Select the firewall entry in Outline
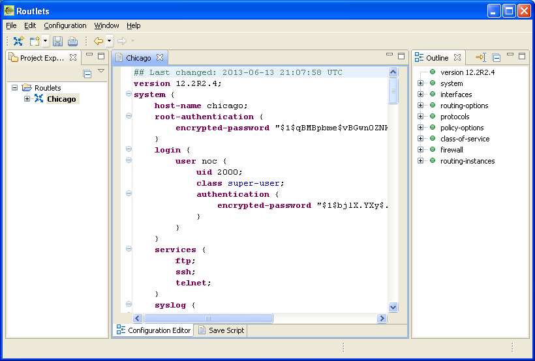The image size is (535, 361). (x=451, y=150)
